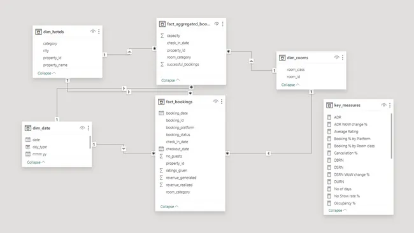The height and width of the screenshot is (233, 414).
Task: Click the key_measures table scrollbar
Action: (x=391, y=136)
